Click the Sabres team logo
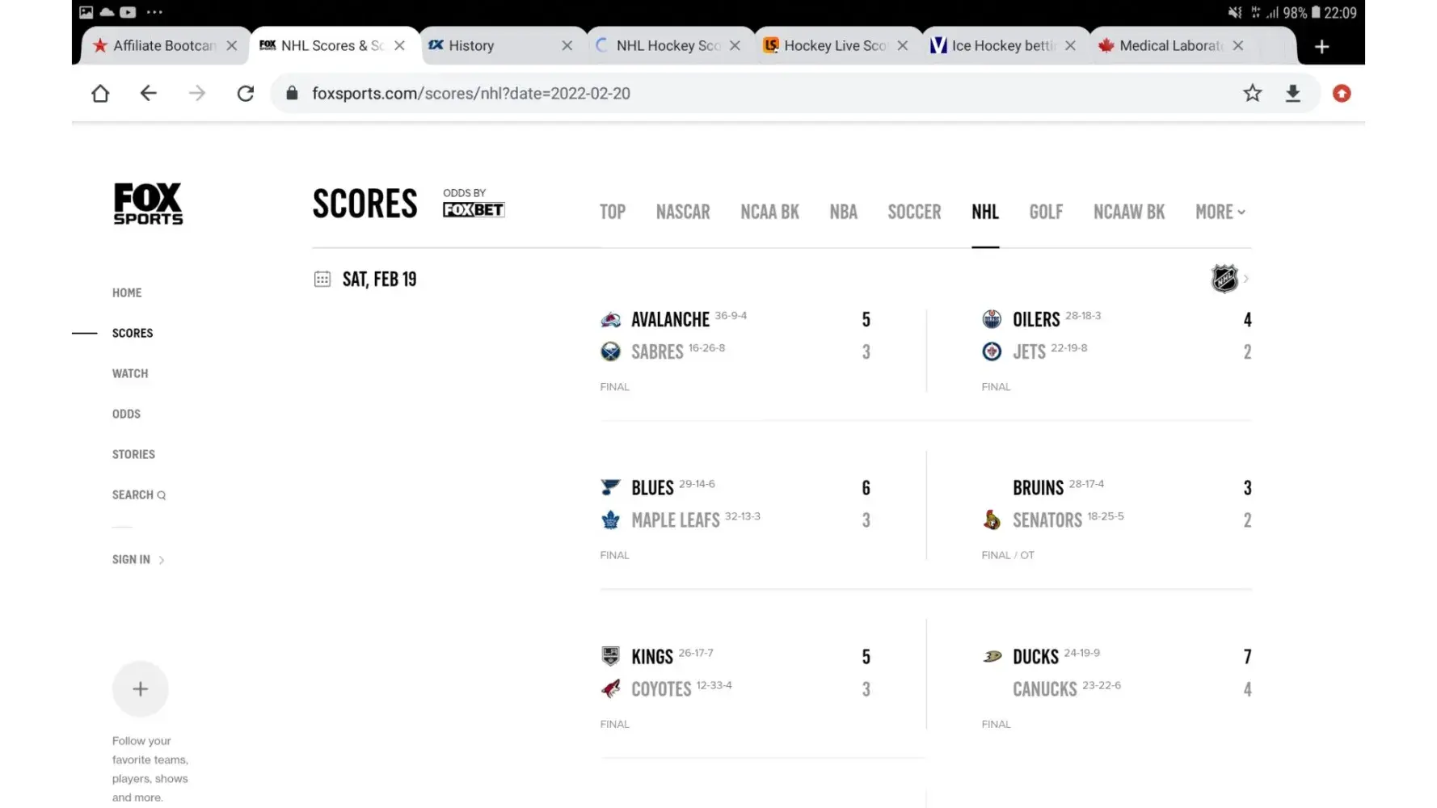 (x=610, y=351)
